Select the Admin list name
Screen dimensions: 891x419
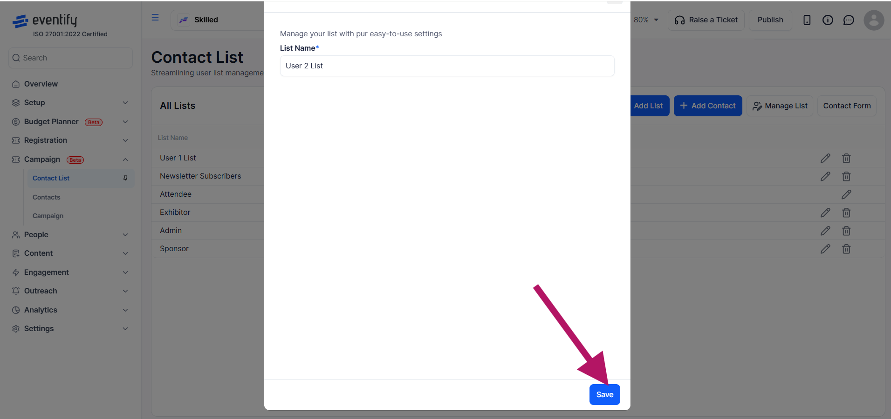click(171, 231)
